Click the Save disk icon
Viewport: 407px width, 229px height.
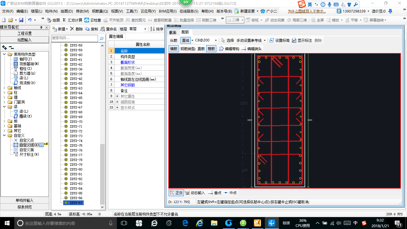(x=21, y=20)
